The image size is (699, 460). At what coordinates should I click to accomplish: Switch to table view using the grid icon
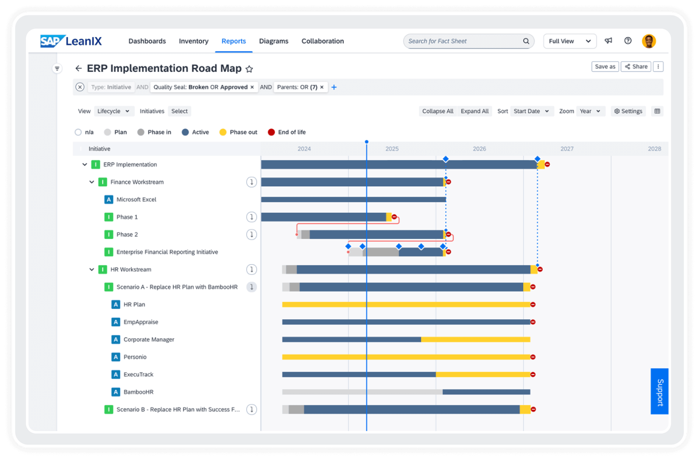click(657, 111)
